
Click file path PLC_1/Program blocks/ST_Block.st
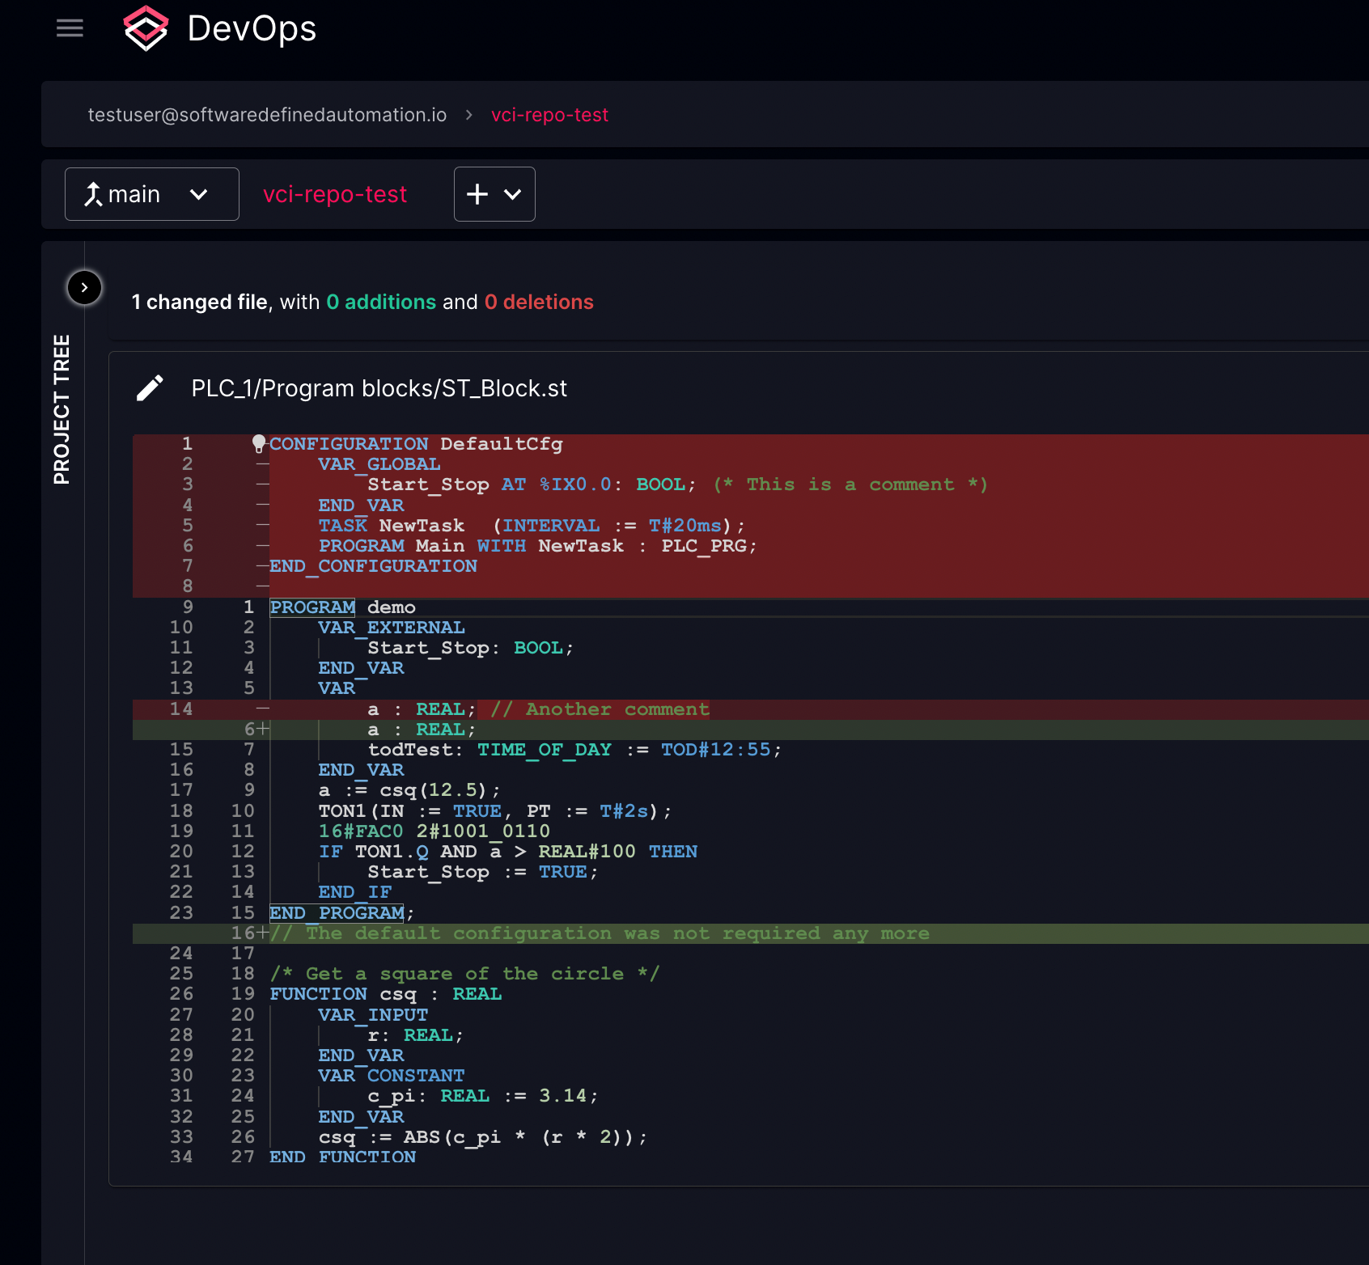[379, 388]
